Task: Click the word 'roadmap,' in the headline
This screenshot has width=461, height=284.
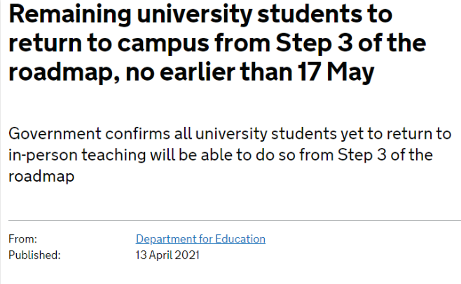Action: point(64,73)
